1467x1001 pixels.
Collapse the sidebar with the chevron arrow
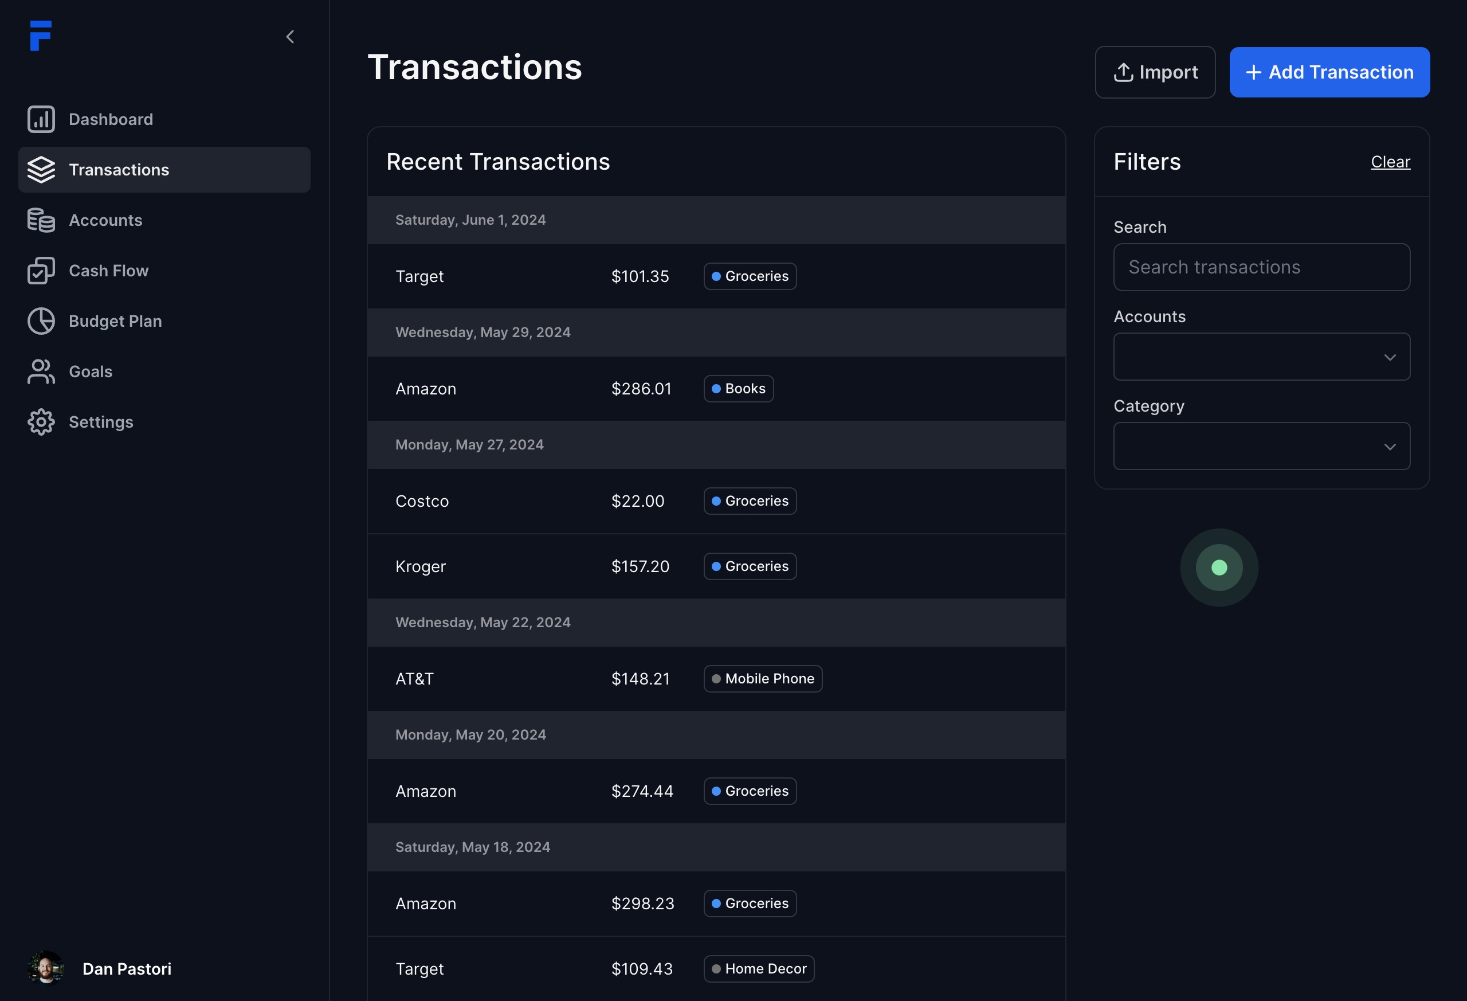tap(291, 37)
